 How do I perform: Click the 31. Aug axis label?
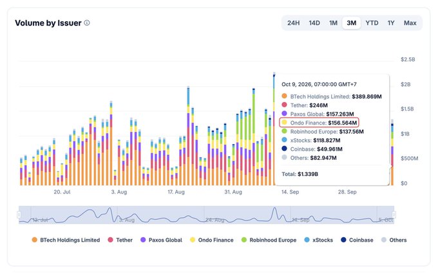click(x=233, y=192)
